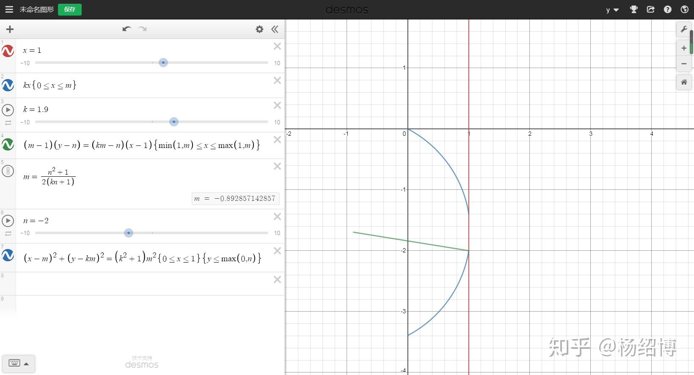Hide the kx expression graph

coord(8,85)
